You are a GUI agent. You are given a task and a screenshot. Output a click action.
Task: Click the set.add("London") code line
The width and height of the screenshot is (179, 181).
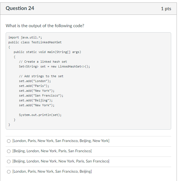click(35, 81)
